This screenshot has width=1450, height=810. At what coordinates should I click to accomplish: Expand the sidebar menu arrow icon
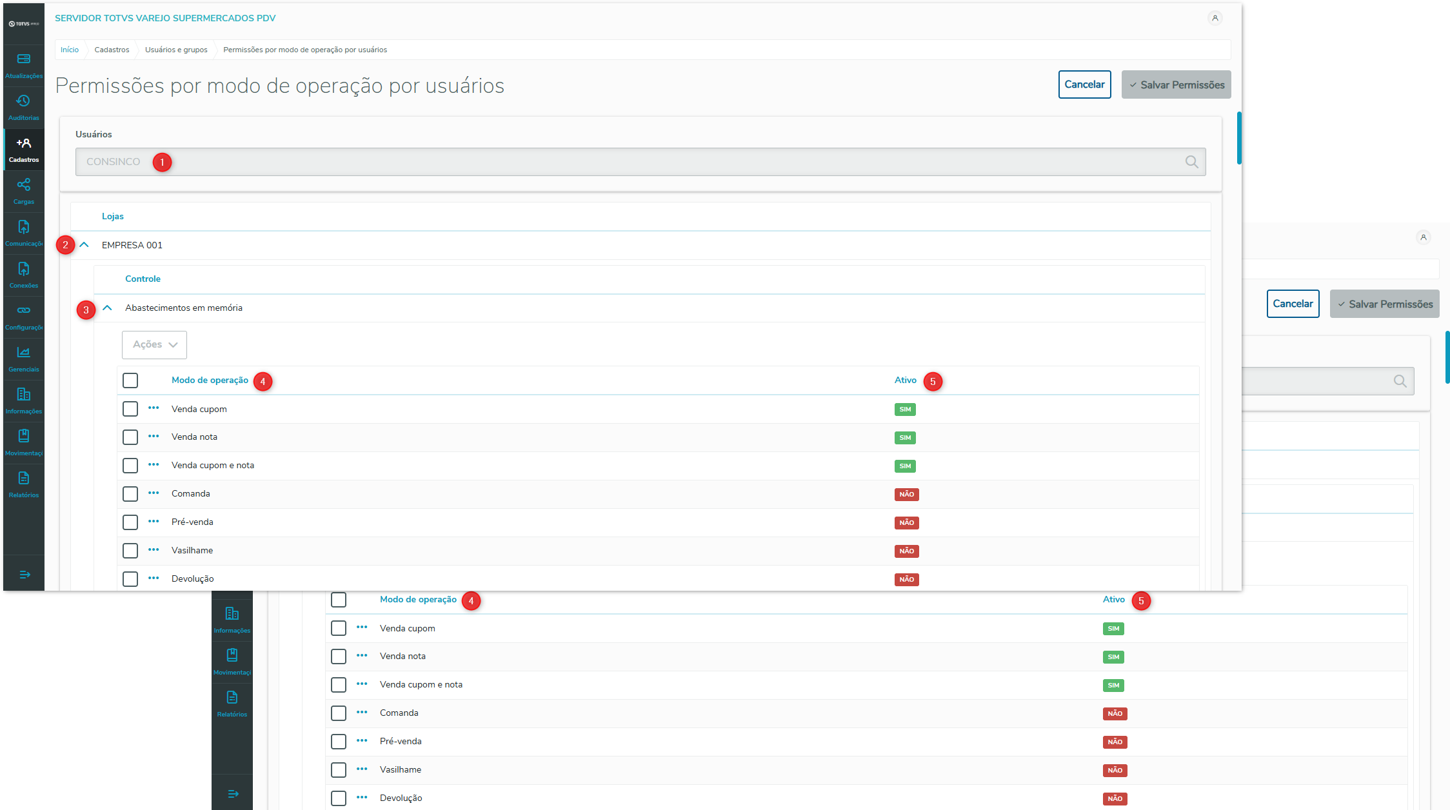click(x=25, y=575)
